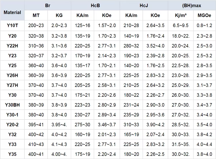Select the Y10T material row label
Screen dimensions: 216x159
[x=12, y=25]
